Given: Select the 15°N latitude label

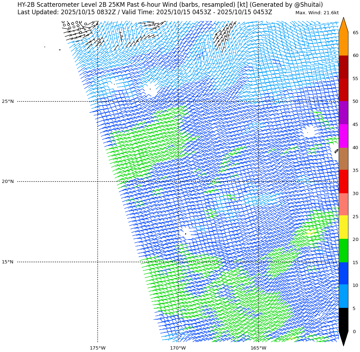Looking at the screenshot, I should [x=8, y=262].
